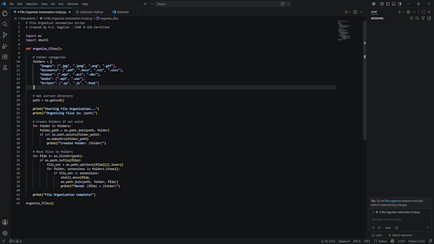Screen dimensions: 434x244
Task: Click the Plan agent link
Action: pos(391,201)
